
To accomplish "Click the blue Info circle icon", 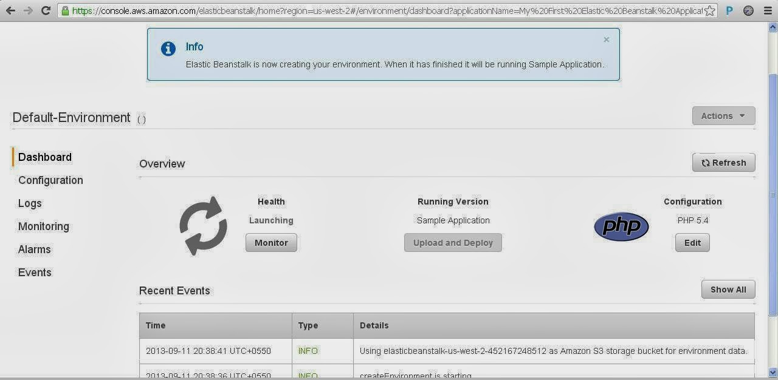I will [168, 49].
